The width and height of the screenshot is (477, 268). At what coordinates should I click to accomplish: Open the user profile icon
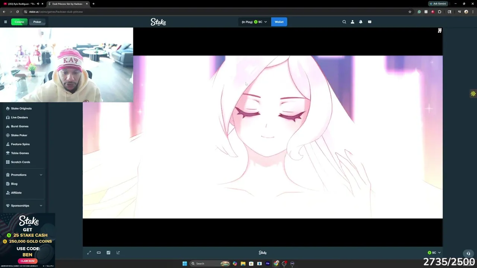pyautogui.click(x=353, y=22)
